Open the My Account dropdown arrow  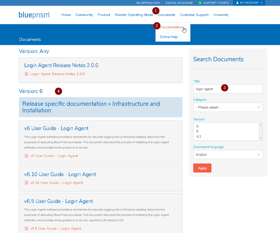click(x=262, y=3)
